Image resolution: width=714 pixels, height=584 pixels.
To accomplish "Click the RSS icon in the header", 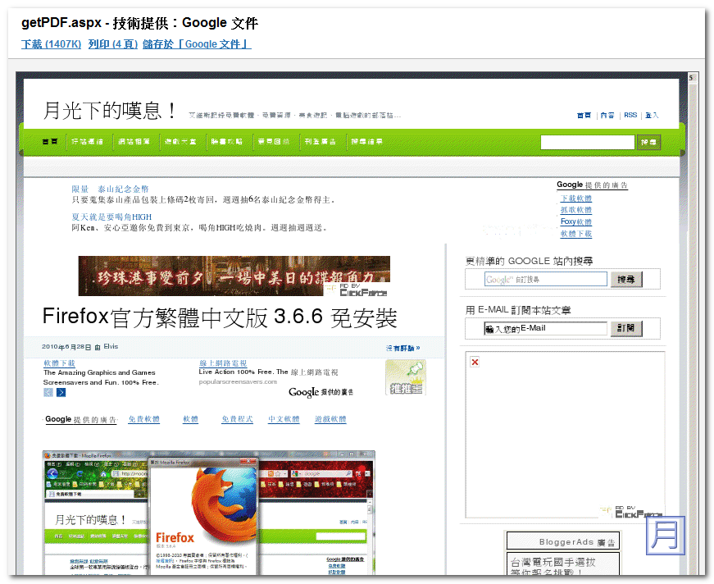I will click(630, 115).
